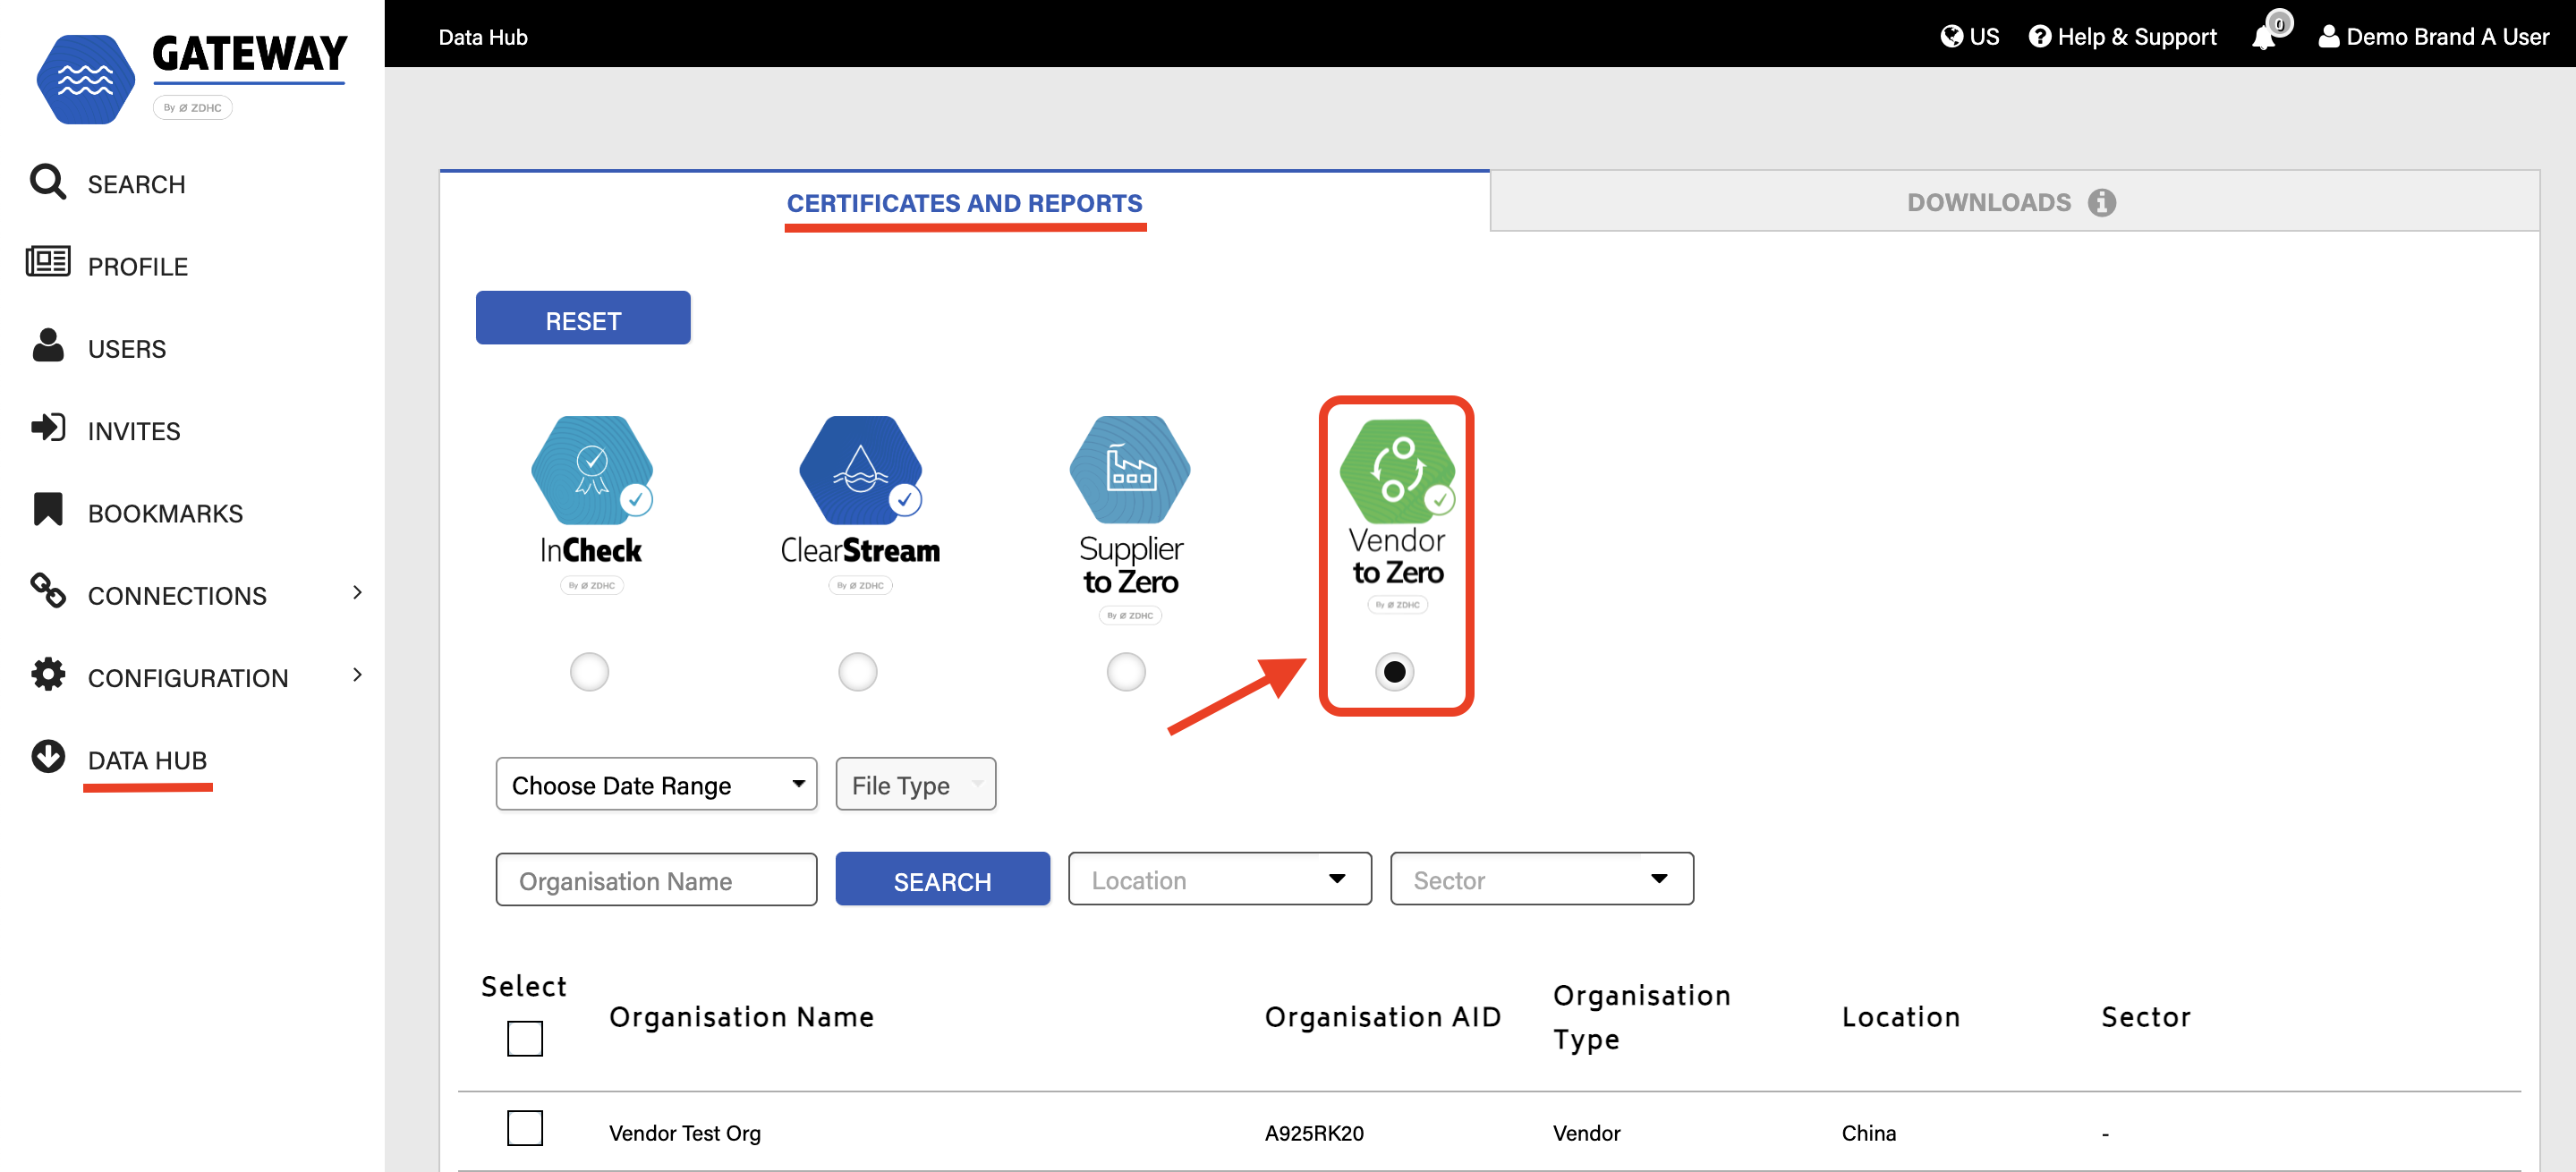Image resolution: width=2576 pixels, height=1172 pixels.
Task: Click Demo Brand A User account link
Action: (x=2433, y=36)
